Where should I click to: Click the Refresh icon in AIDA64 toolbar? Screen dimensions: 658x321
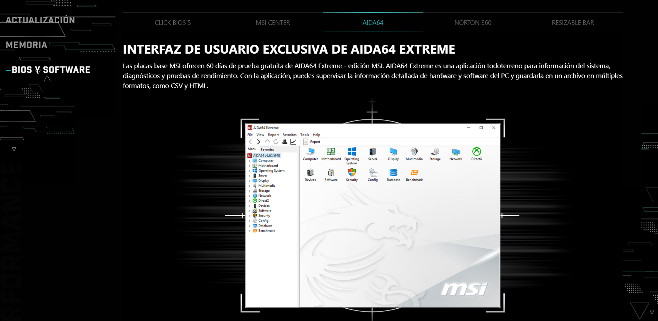click(x=276, y=142)
